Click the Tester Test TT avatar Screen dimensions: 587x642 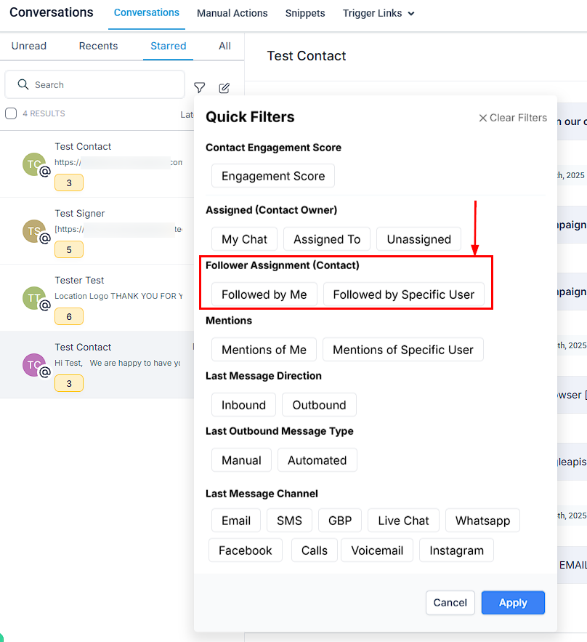(x=34, y=298)
